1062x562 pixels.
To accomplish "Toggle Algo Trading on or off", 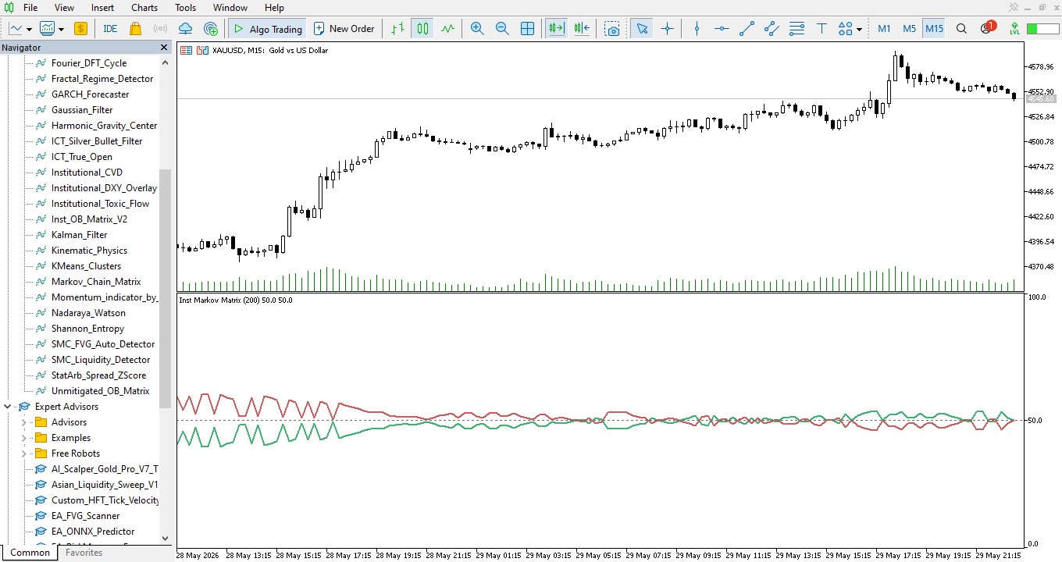I will [x=267, y=29].
